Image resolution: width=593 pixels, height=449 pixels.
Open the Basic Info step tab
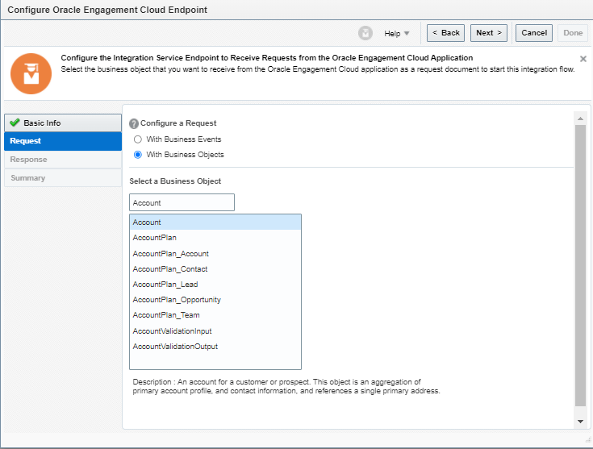62,123
